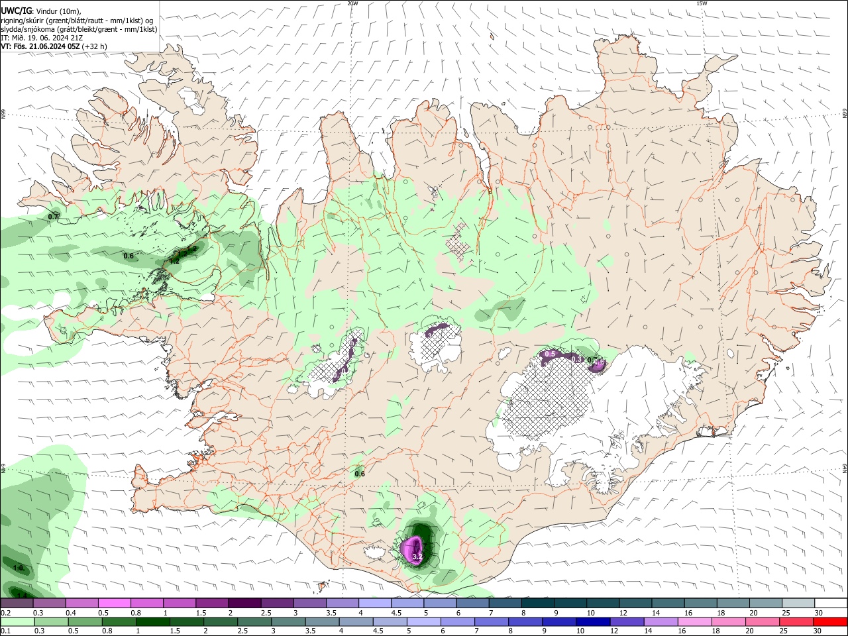Click the 3.2 precipitation value on south coast
Image resolution: width=848 pixels, height=636 pixels.
click(417, 557)
